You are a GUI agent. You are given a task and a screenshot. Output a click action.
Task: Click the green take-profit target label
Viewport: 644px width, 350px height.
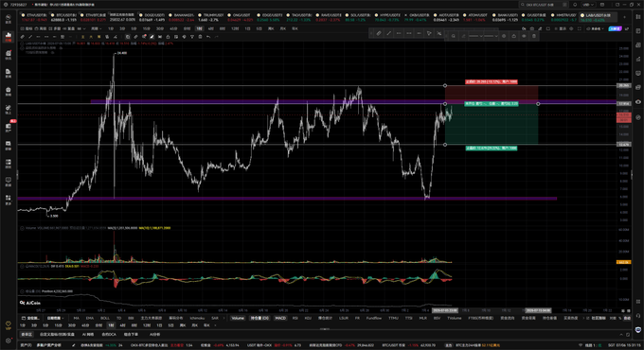pos(492,148)
